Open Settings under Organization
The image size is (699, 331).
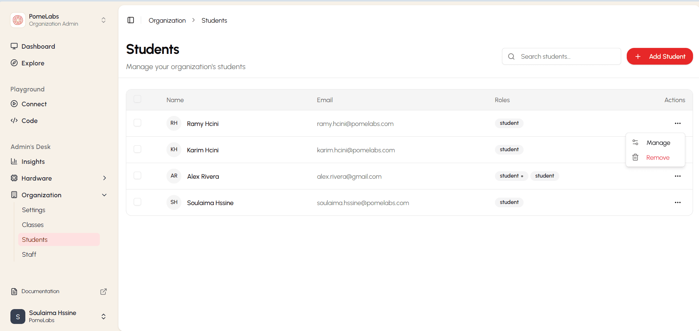coord(34,210)
